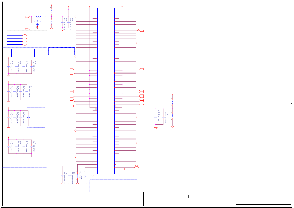Select the MOSFET transistor symbol in the dashed box
Image resolution: width=294 pixels, height=208 pixels.
[x=37, y=23]
